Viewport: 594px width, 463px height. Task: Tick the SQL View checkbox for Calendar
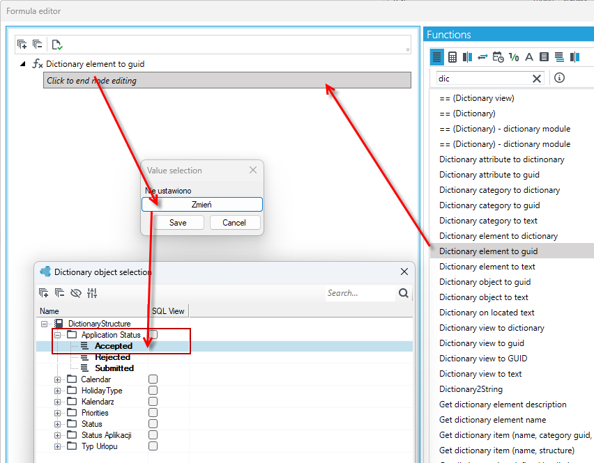[x=153, y=379]
